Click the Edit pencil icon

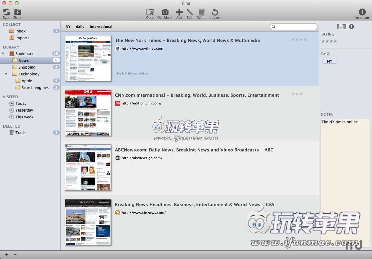click(190, 12)
